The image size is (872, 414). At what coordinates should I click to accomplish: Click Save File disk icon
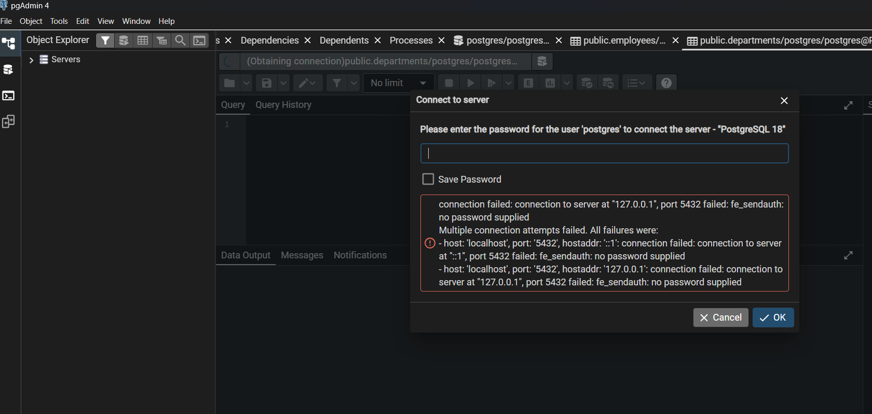click(x=267, y=83)
